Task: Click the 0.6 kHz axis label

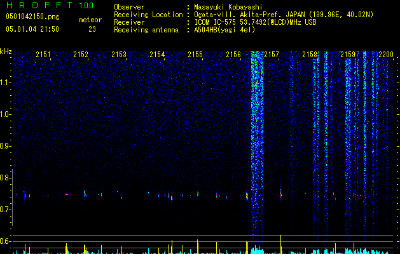Action: pyautogui.click(x=5, y=241)
